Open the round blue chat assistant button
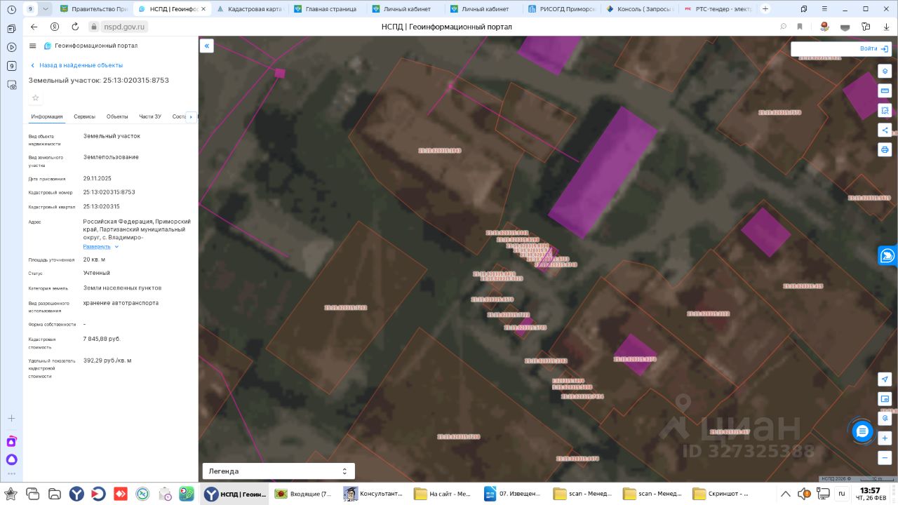 [863, 431]
